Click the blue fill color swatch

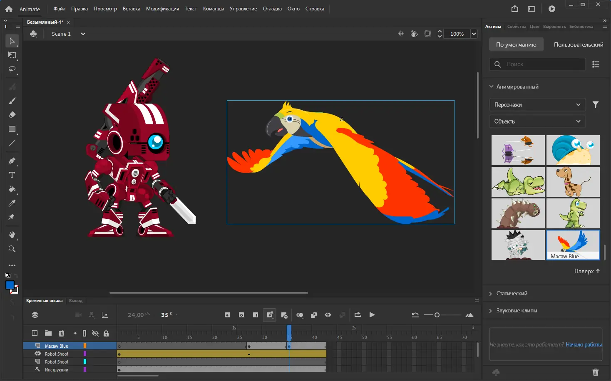(x=10, y=285)
